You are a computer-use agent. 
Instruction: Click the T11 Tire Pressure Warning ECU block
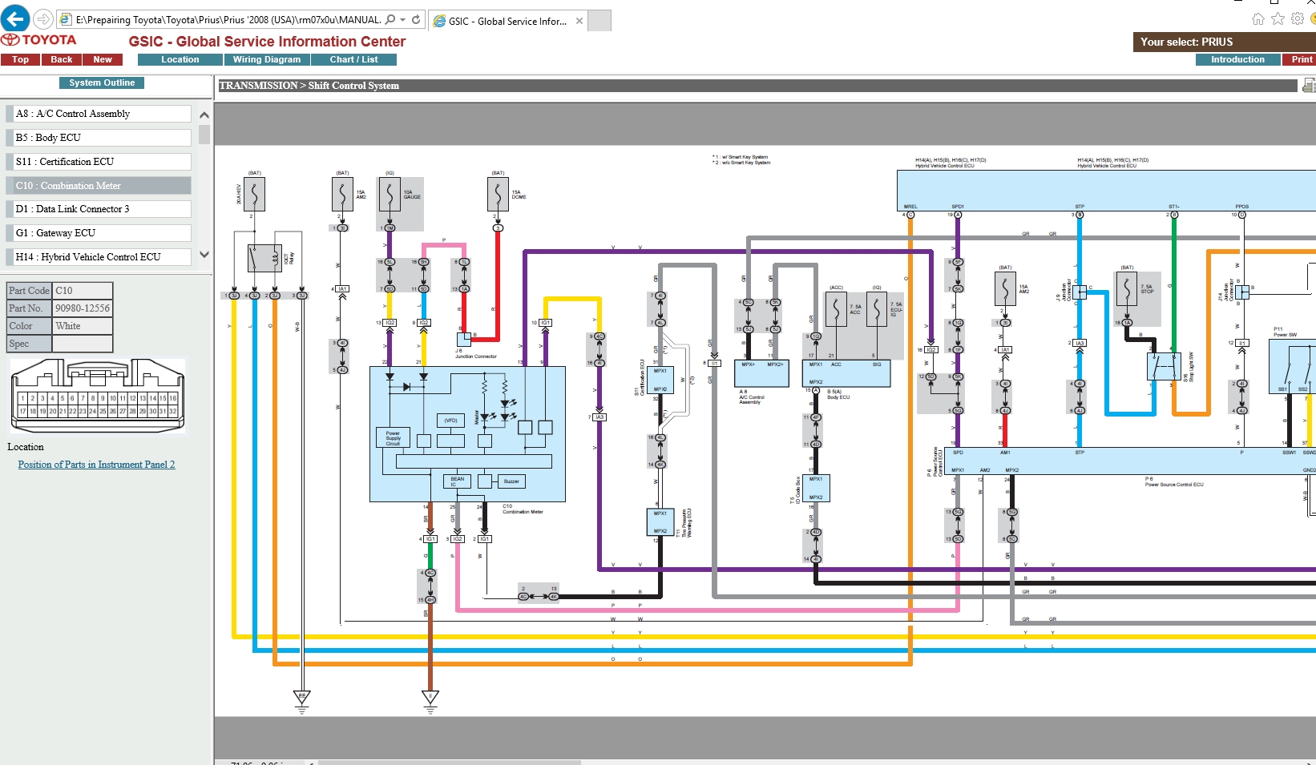(660, 521)
